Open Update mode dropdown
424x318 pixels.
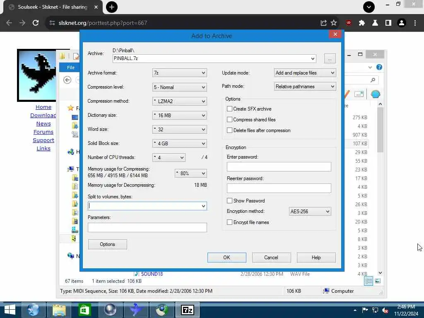click(x=305, y=73)
